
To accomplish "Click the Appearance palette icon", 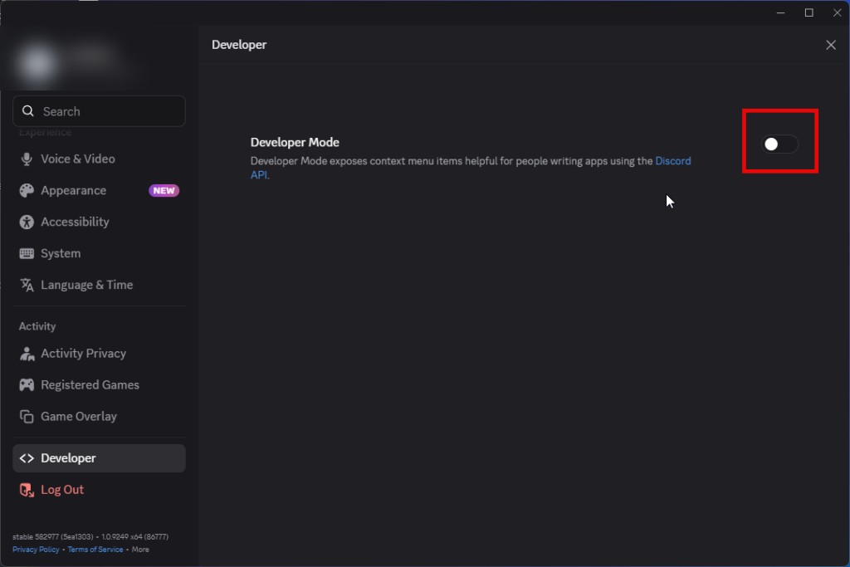I will (26, 190).
